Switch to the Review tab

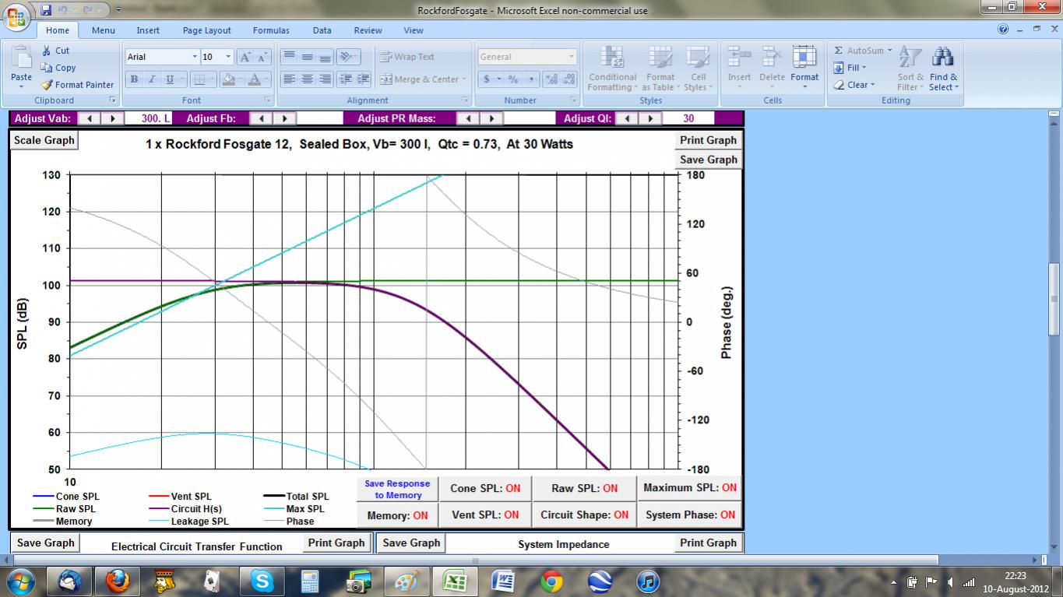368,30
